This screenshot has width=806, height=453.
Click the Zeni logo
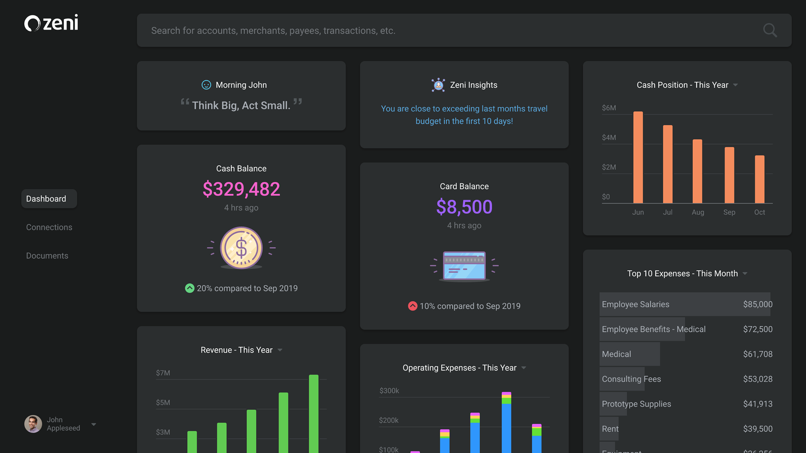pos(51,23)
